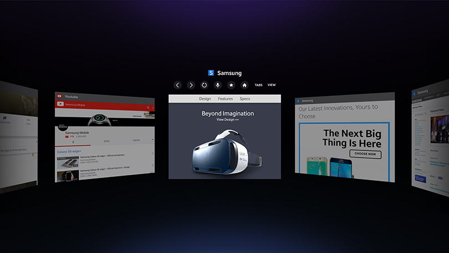Click the YouTube search magnifier icon

[x=148, y=107]
